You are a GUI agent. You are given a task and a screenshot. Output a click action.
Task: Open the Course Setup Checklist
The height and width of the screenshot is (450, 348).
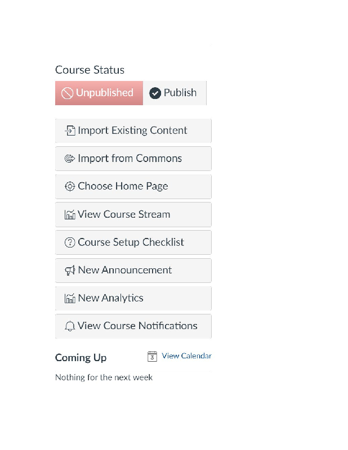coord(133,242)
